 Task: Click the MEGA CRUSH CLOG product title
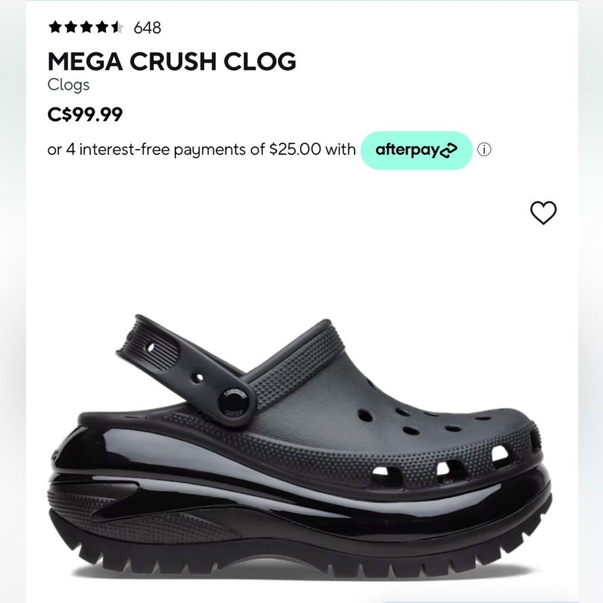[x=172, y=61]
